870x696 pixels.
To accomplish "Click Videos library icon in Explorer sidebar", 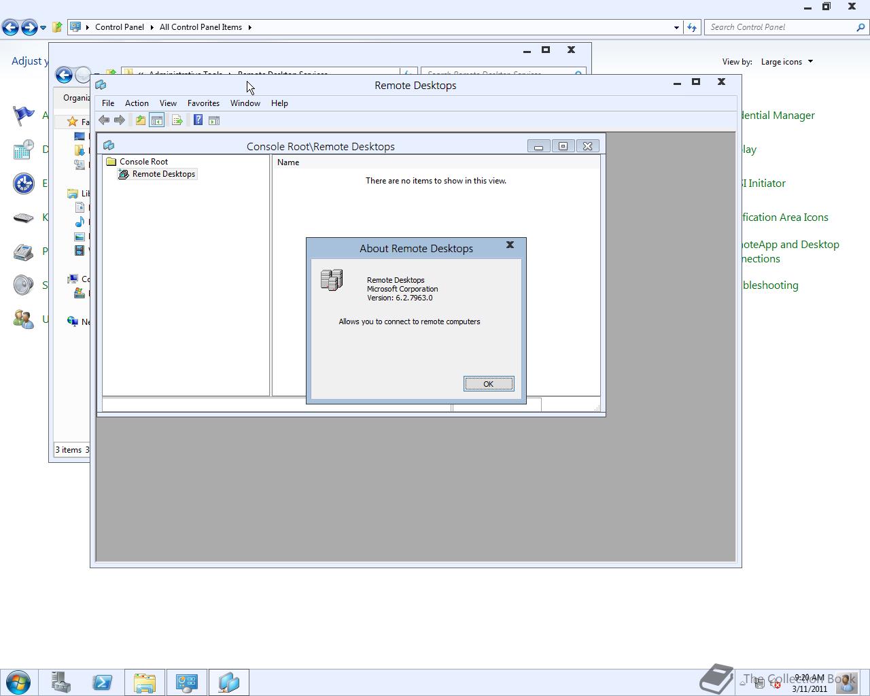I will pos(80,250).
